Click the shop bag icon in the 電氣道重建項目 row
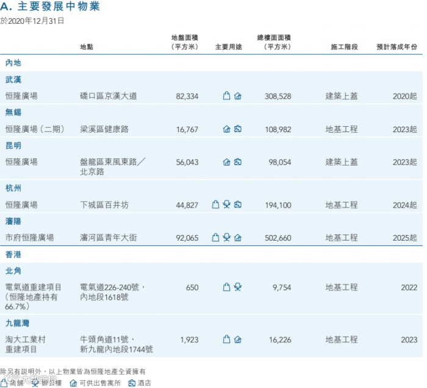 tap(226, 287)
